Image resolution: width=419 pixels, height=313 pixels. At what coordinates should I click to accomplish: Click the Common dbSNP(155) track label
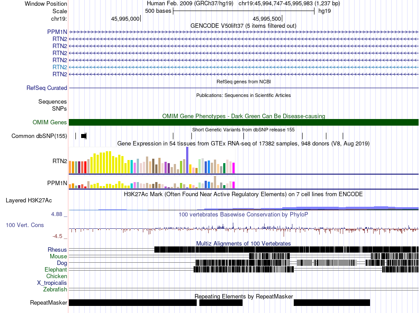click(x=39, y=136)
